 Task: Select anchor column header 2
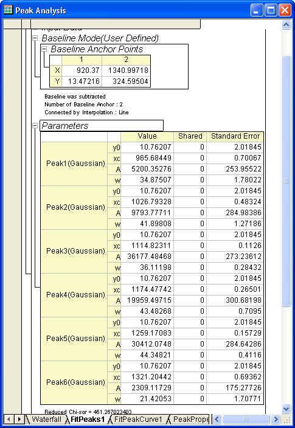pos(126,60)
